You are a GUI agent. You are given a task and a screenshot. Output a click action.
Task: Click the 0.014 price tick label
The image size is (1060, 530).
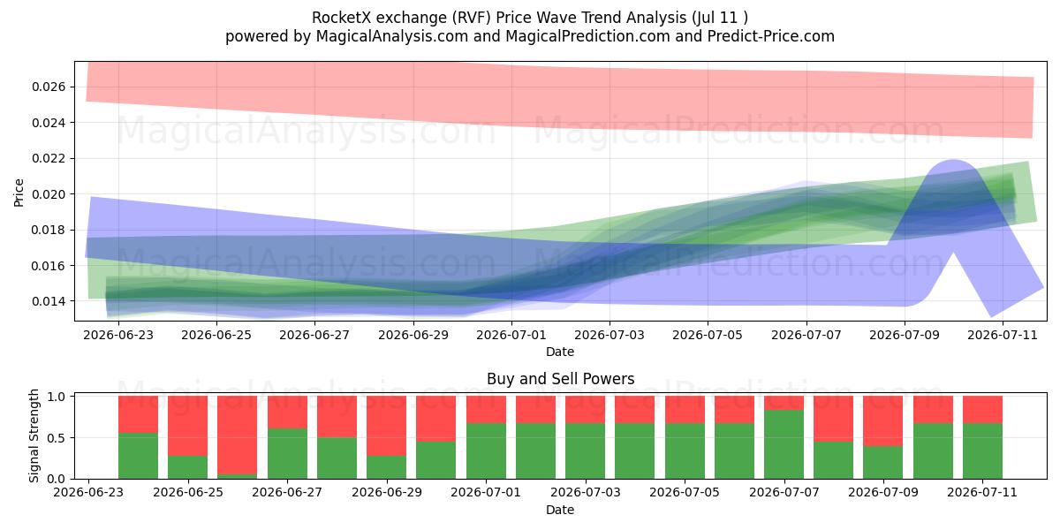coord(49,301)
